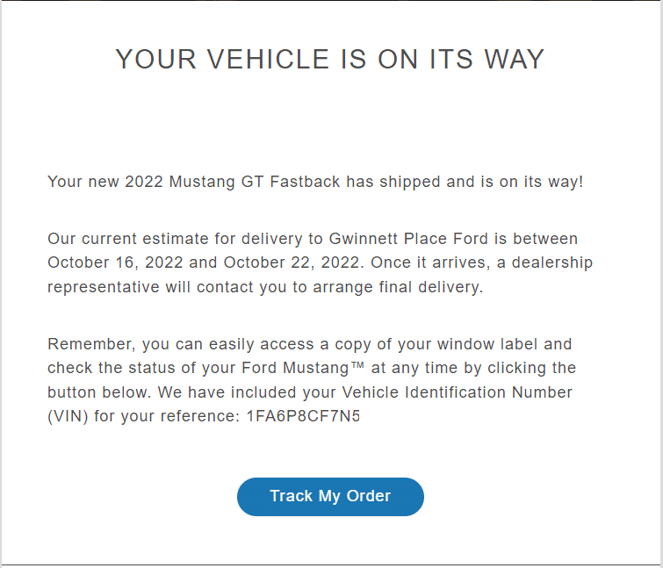663x568 pixels.
Task: Click the dealership name Gwinnett Place Ford
Action: tap(408, 239)
